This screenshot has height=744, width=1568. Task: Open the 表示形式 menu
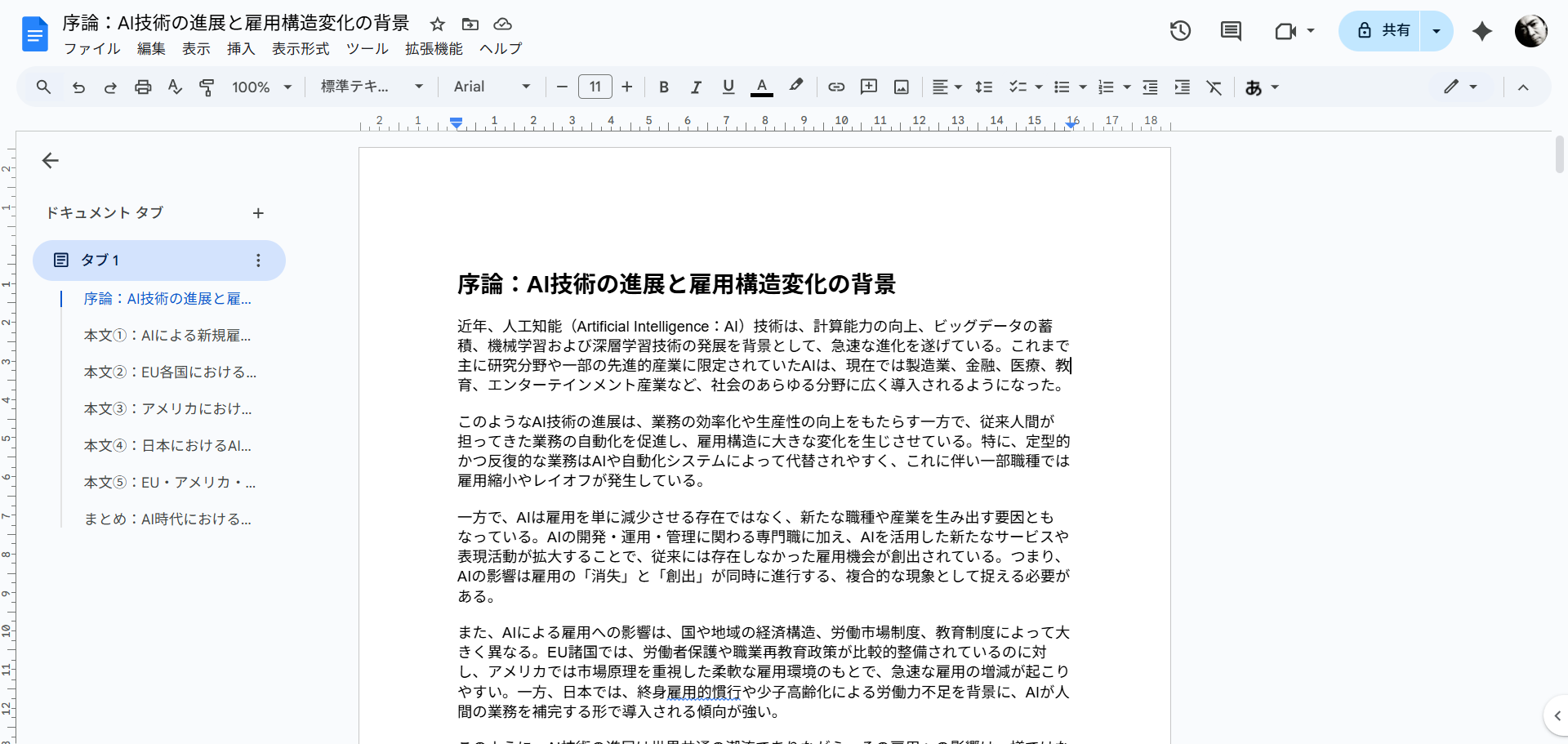[301, 49]
